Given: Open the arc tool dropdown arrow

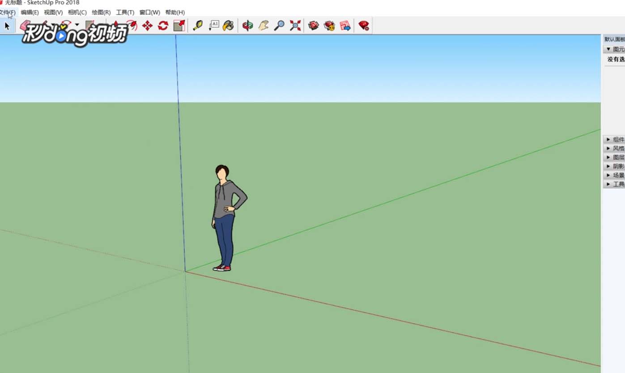Looking at the screenshot, I should coord(77,25).
